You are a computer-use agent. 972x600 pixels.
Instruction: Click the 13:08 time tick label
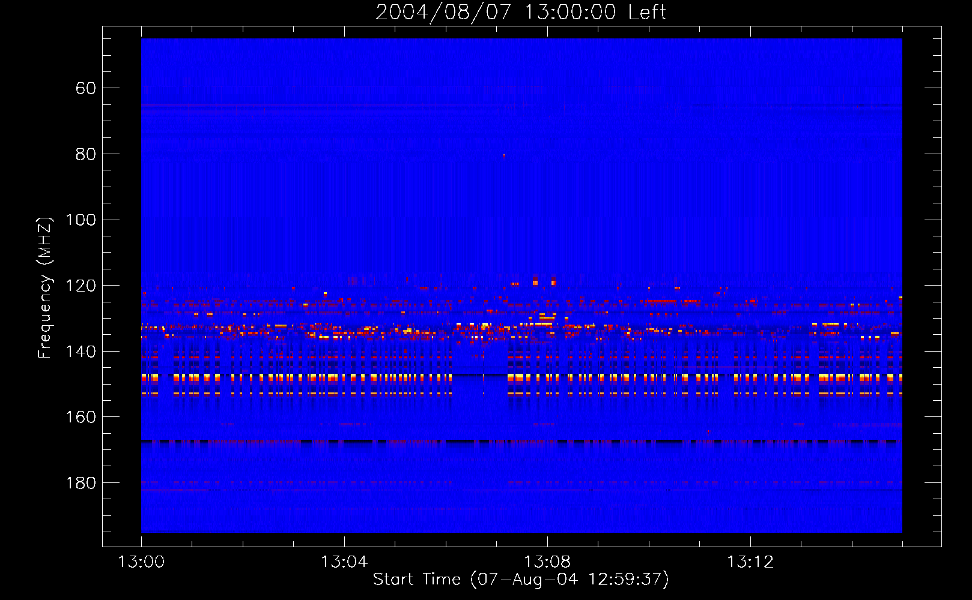coord(547,562)
